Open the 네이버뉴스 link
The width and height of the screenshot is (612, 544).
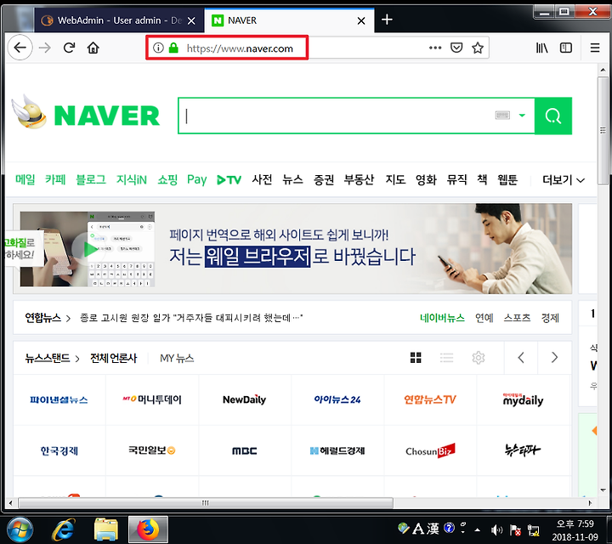[x=442, y=318]
